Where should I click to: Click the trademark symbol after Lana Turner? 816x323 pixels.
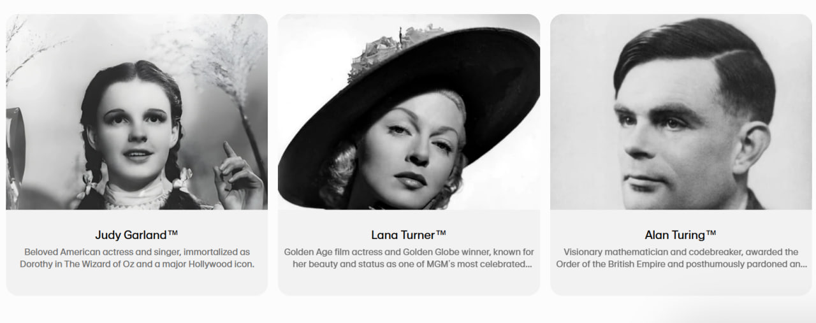pyautogui.click(x=441, y=234)
